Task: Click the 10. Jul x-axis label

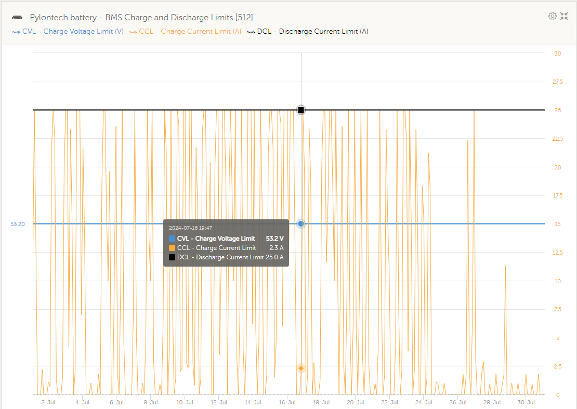Action: 185,402
